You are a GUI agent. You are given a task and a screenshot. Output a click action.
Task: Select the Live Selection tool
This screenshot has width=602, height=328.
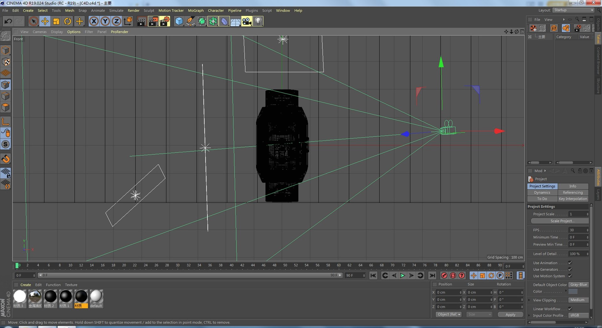(34, 21)
